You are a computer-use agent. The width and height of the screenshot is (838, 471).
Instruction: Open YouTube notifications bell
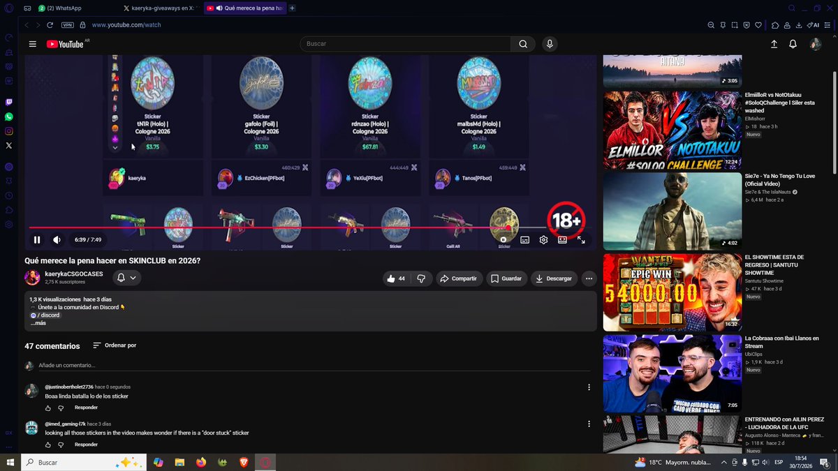793,44
